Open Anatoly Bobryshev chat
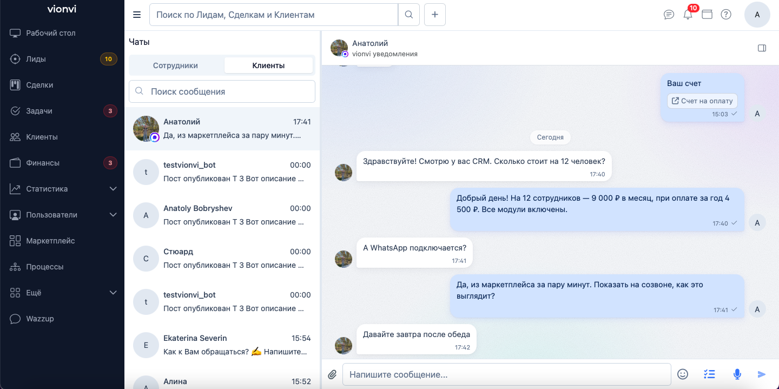Viewport: 779px width, 389px height. [x=222, y=215]
